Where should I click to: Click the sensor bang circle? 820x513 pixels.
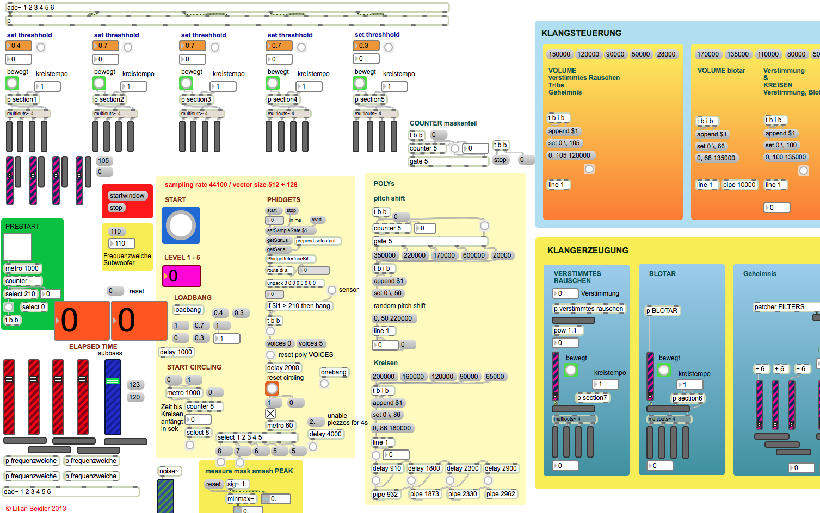pos(331,290)
